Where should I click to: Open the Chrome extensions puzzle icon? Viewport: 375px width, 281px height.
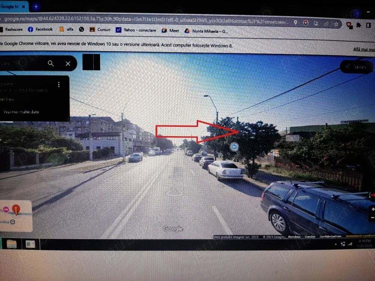359,25
